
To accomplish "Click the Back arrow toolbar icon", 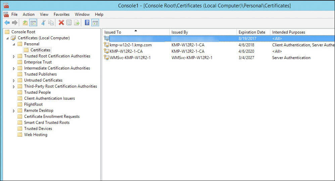I will 7,22.
